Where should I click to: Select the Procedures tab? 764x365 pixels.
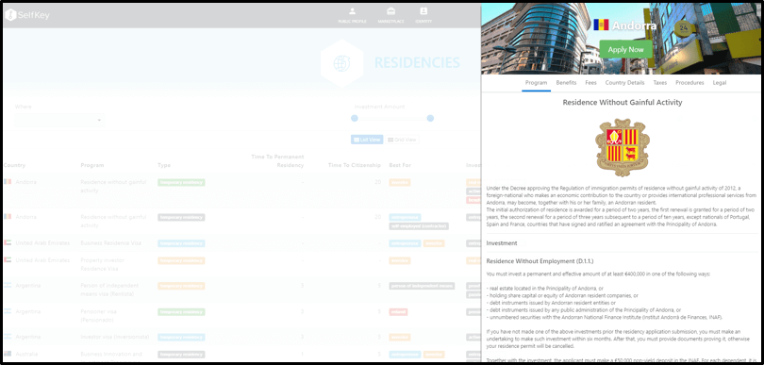(689, 83)
